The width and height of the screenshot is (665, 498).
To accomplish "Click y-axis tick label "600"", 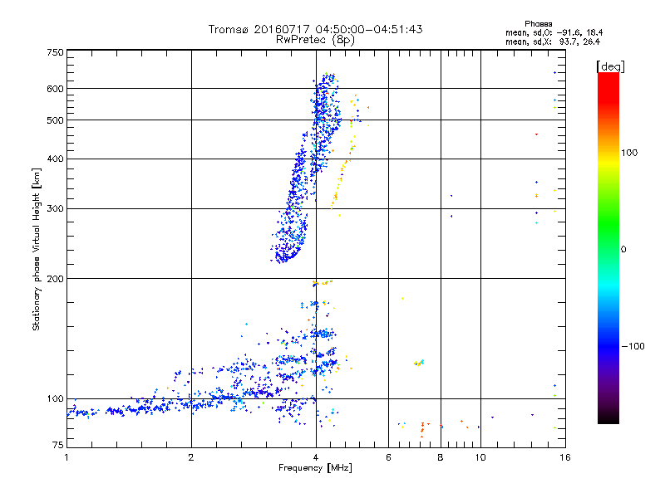I will pyautogui.click(x=55, y=89).
